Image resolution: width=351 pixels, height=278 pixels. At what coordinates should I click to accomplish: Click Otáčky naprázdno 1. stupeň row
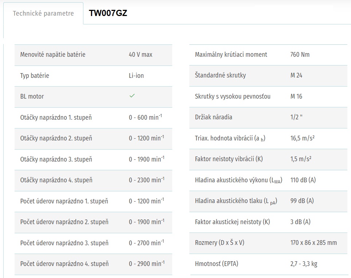pyautogui.click(x=93, y=118)
